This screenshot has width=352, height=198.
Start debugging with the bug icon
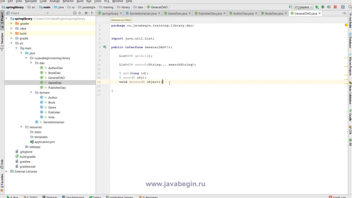click(x=323, y=7)
